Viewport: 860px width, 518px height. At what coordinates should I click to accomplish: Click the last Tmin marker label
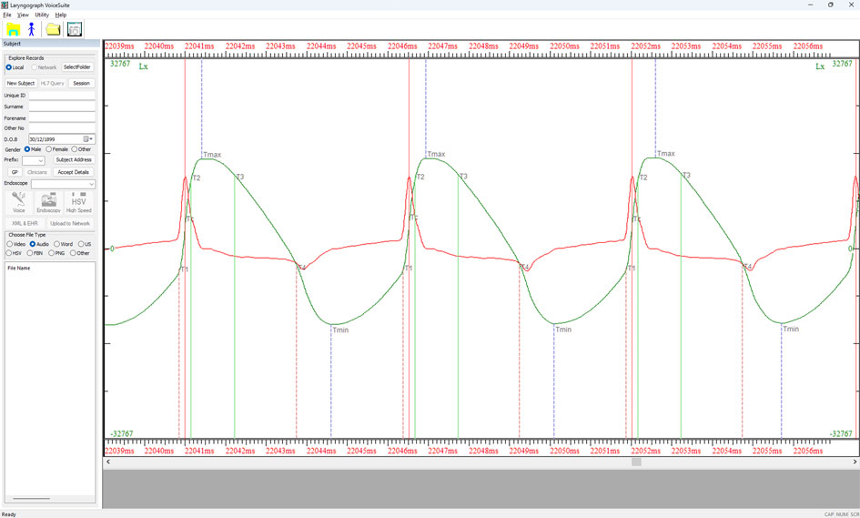(791, 330)
